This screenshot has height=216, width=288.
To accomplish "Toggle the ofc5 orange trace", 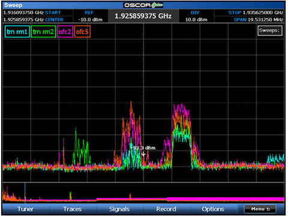I will click(82, 32).
